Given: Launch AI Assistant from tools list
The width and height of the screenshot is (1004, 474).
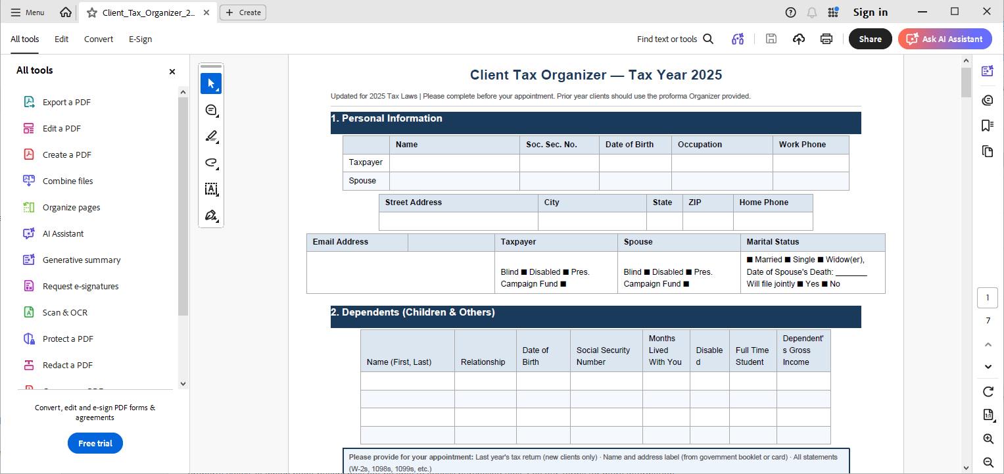Looking at the screenshot, I should tap(63, 233).
